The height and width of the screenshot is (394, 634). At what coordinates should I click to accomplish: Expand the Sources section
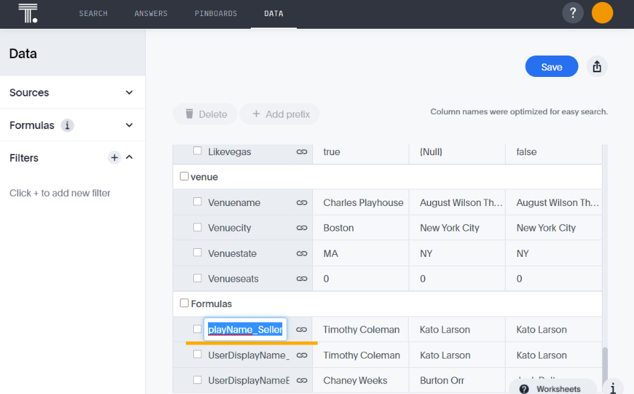[x=128, y=92]
